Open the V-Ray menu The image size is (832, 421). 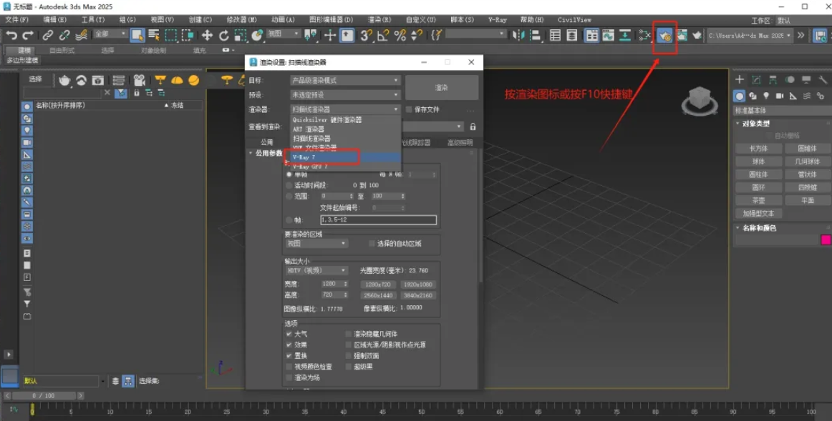point(497,19)
